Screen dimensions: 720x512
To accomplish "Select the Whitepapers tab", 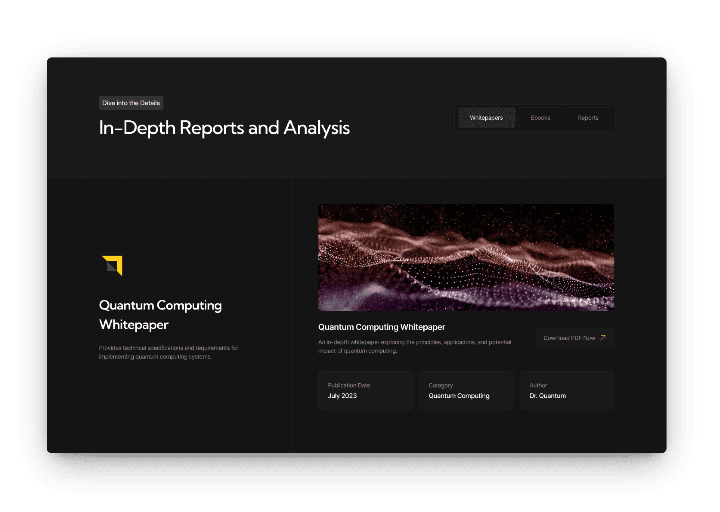I will coord(486,118).
